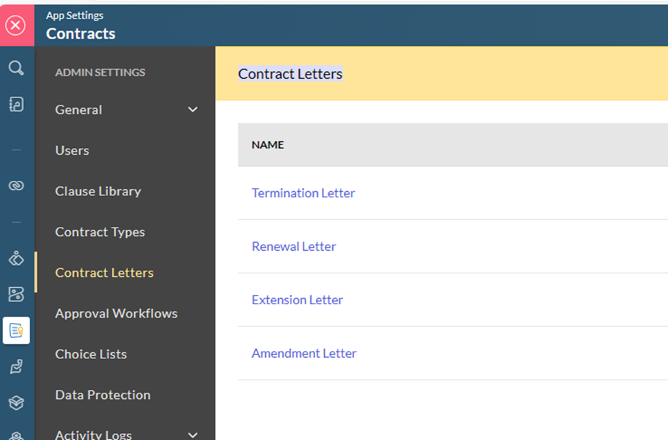Open Activity Logs section
Screen dimensions: 668x440
(x=93, y=435)
